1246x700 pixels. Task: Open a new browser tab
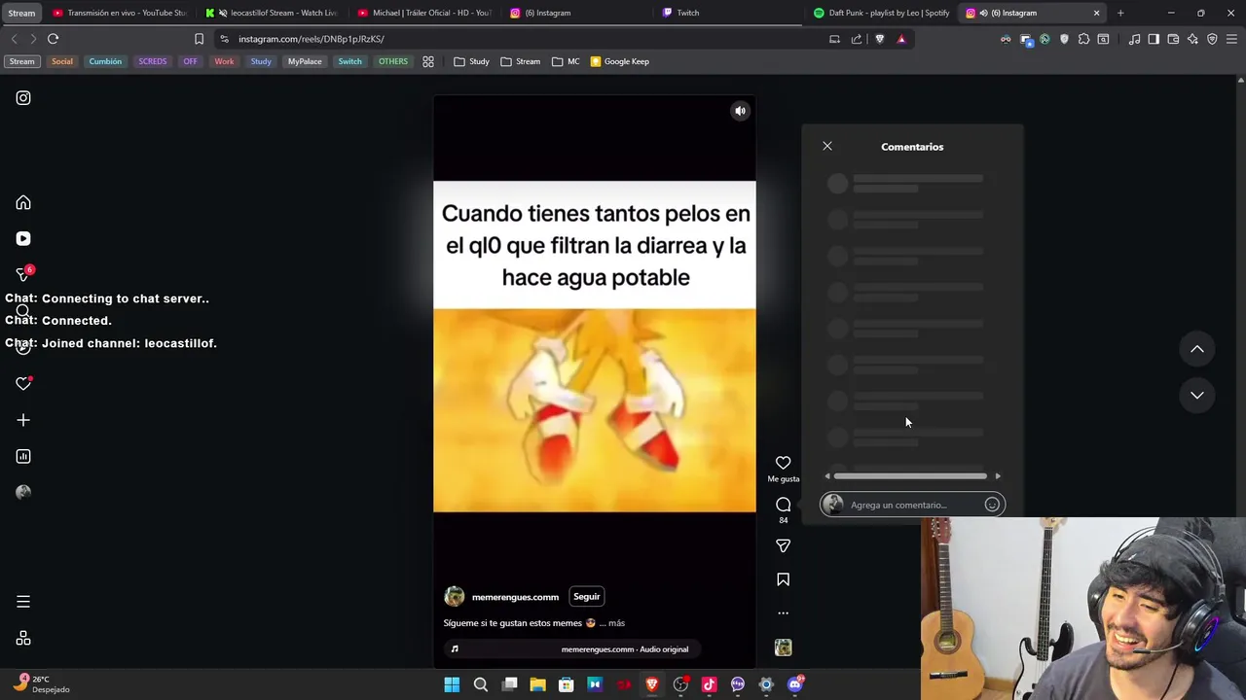point(1120,13)
